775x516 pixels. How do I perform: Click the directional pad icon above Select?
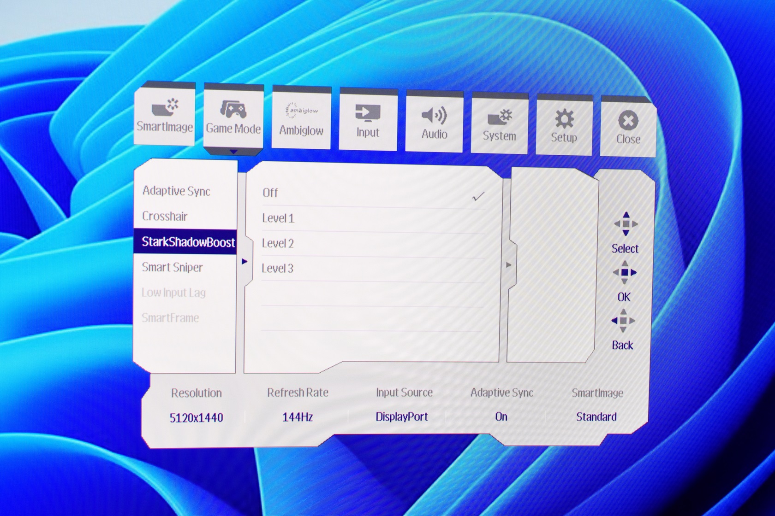click(626, 224)
